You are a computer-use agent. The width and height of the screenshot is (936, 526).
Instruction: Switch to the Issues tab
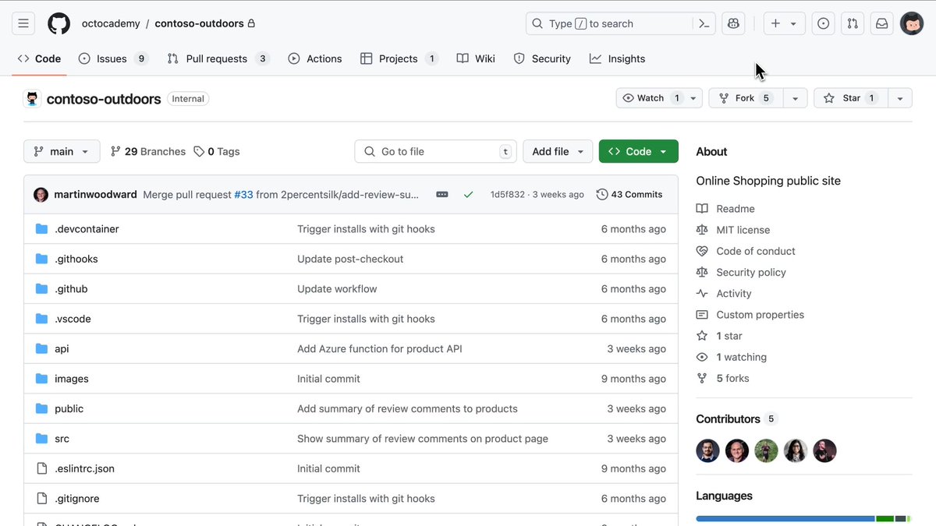(113, 58)
